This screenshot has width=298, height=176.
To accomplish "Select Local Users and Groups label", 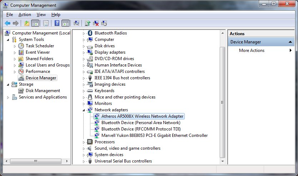I will click(x=48, y=65).
